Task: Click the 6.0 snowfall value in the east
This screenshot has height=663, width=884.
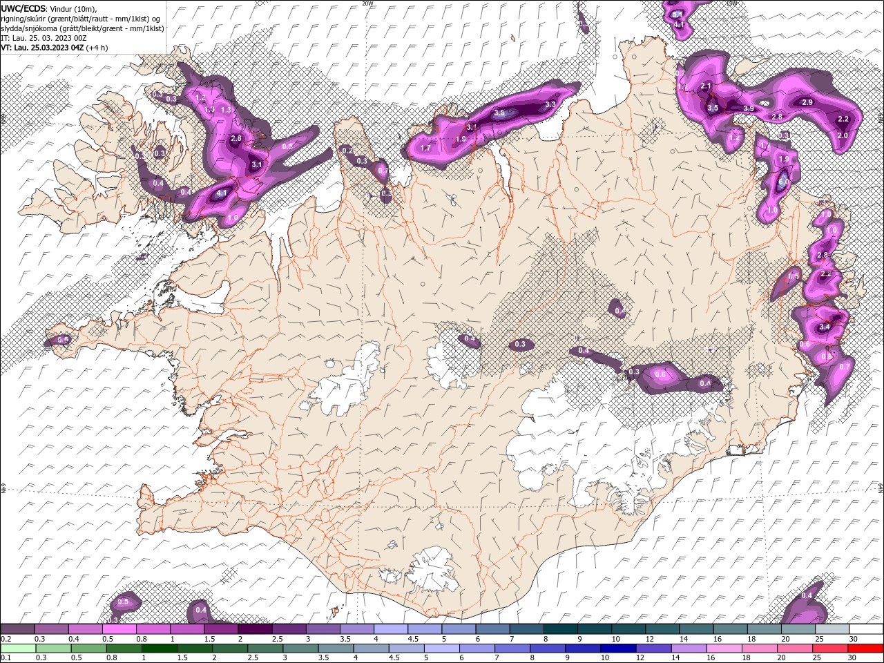Action: [x=783, y=182]
